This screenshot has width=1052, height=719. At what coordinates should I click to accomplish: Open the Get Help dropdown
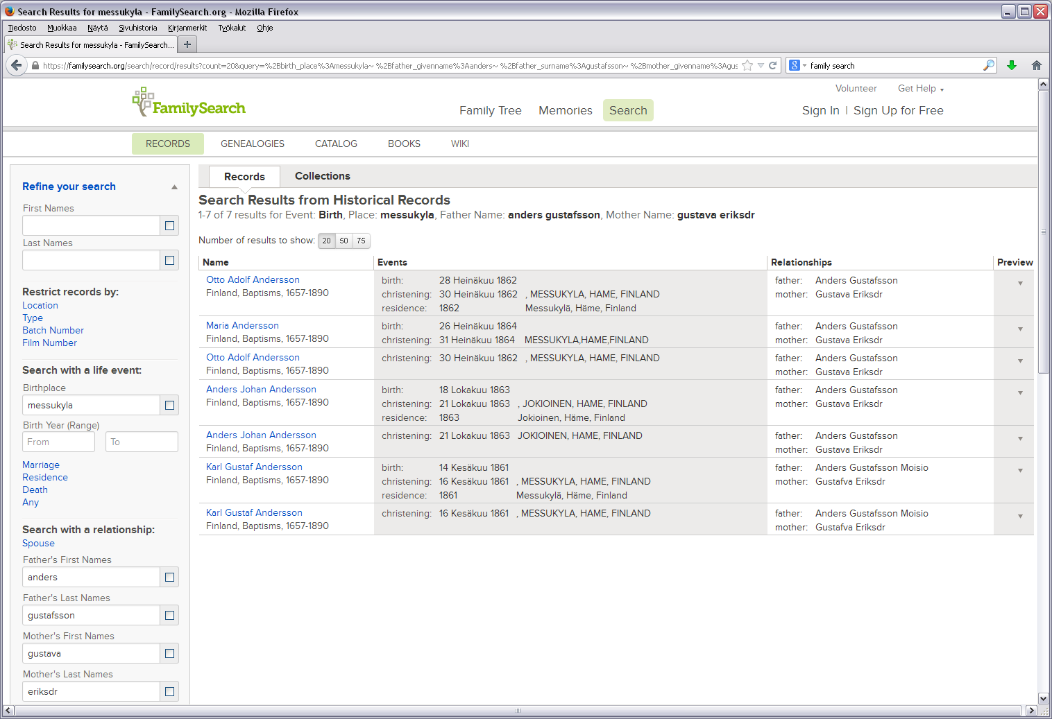point(921,89)
